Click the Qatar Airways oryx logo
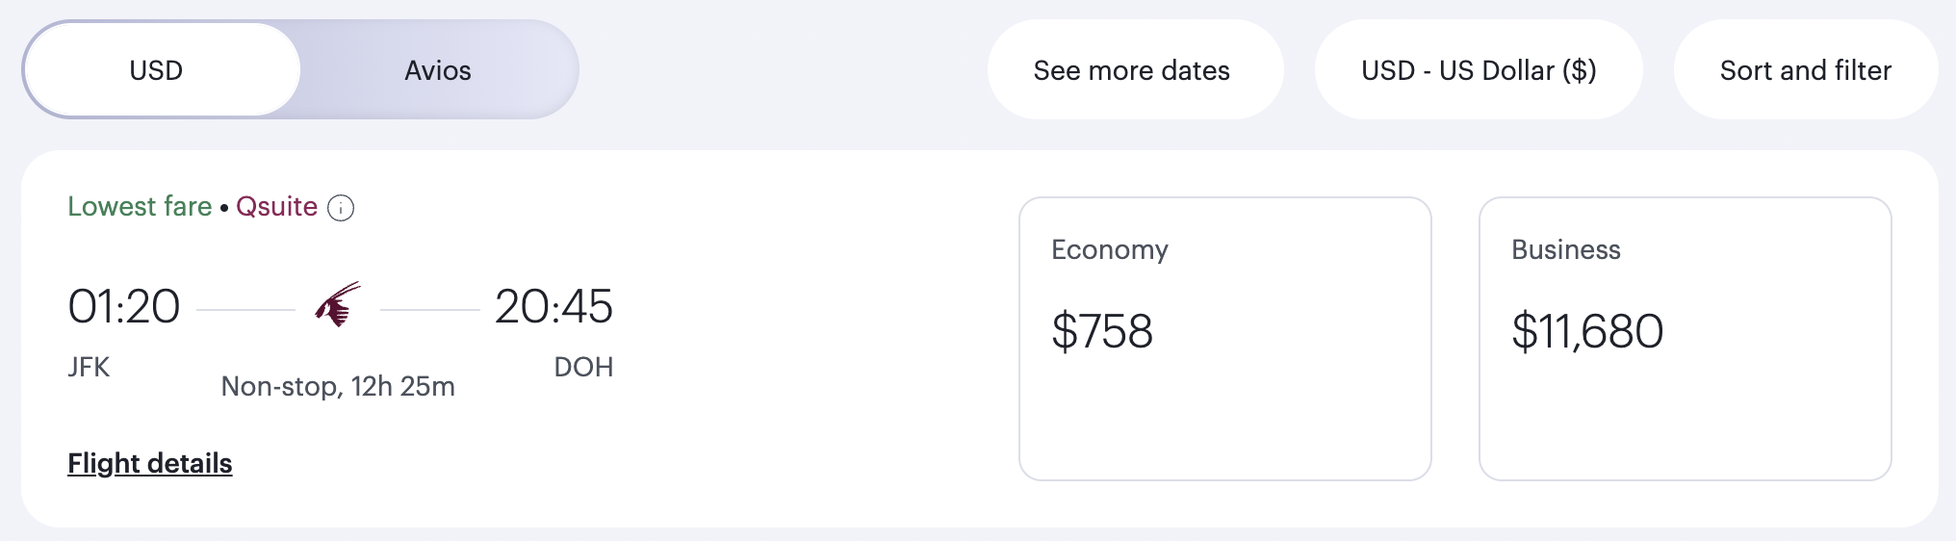The width and height of the screenshot is (1956, 541). (x=338, y=305)
